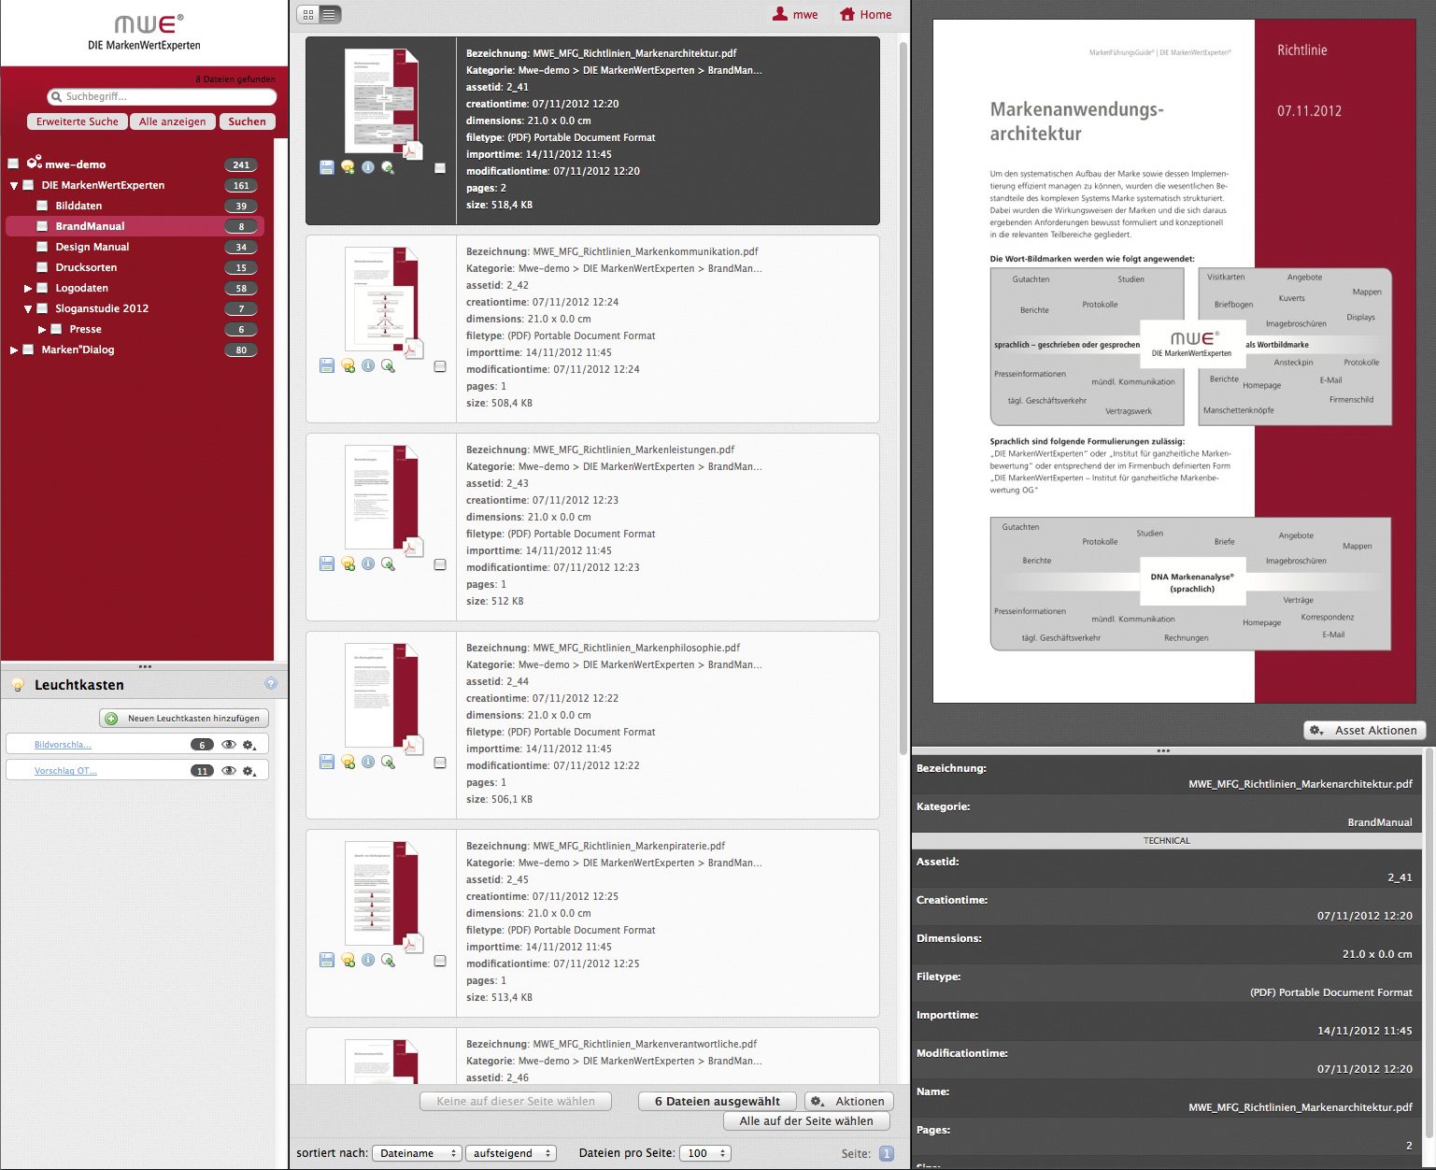
Task: Toggle visibility eye of Bildvorschla... lightbox
Action: click(x=228, y=745)
